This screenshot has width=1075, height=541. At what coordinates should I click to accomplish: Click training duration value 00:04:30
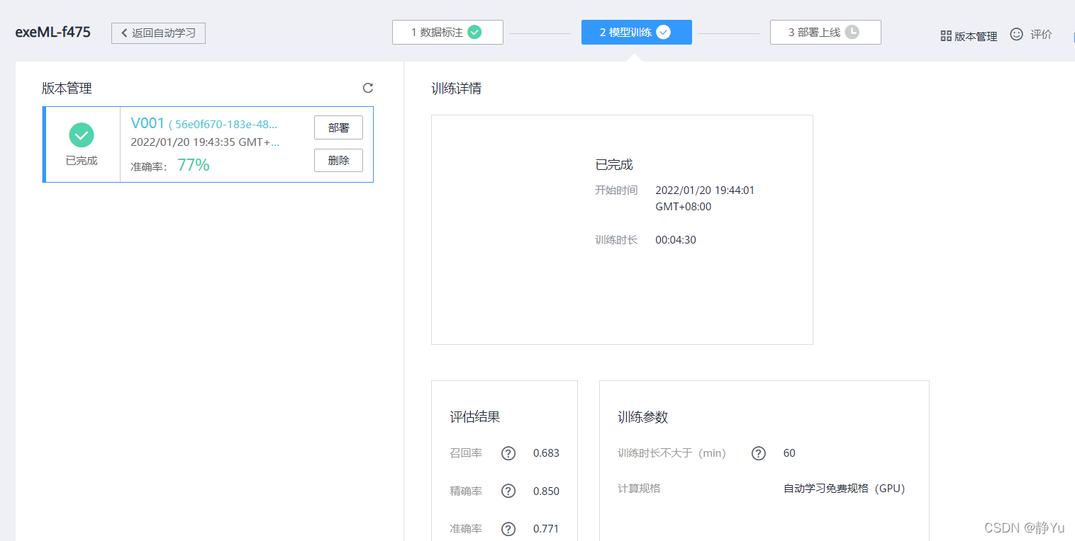pos(676,240)
